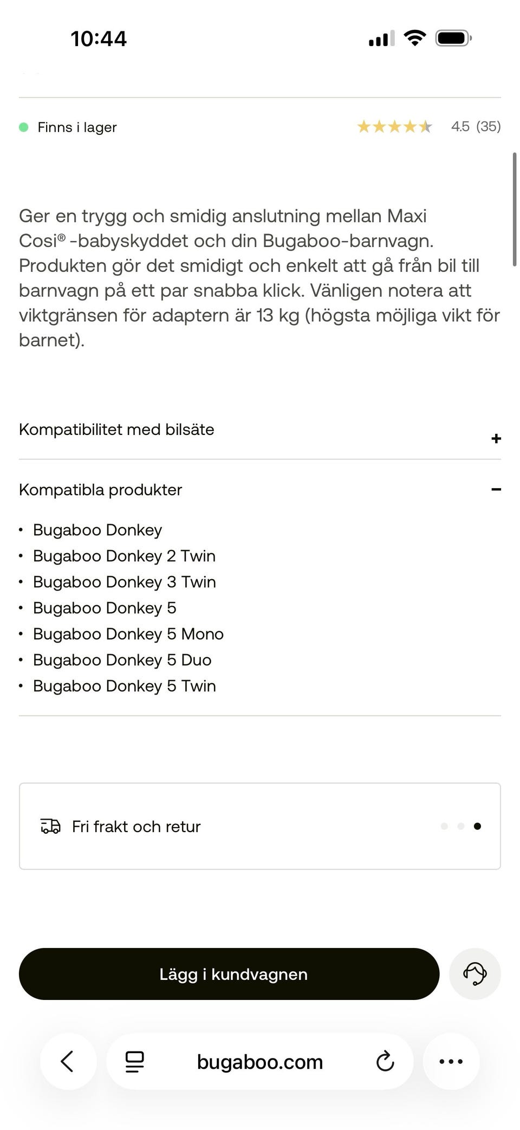Tap the delivery truck icon
Screen dimensions: 520x1130
(51, 826)
